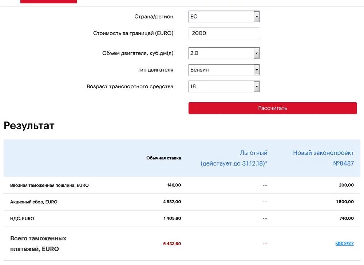Click the red 6 433,60 total value

coord(172,244)
